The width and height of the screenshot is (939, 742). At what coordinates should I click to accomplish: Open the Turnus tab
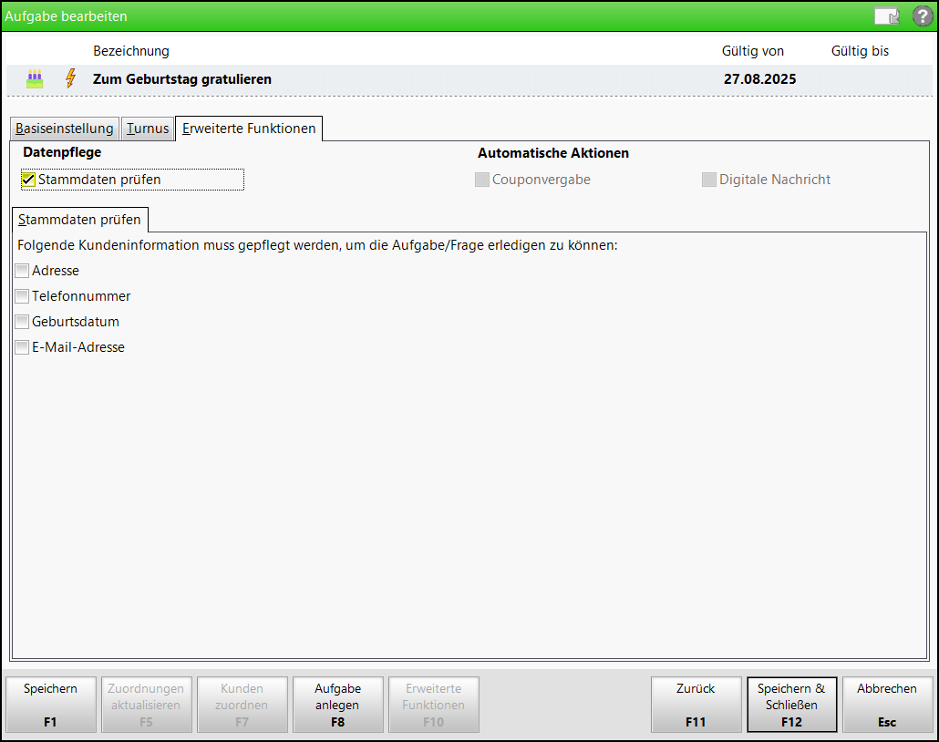(x=148, y=129)
